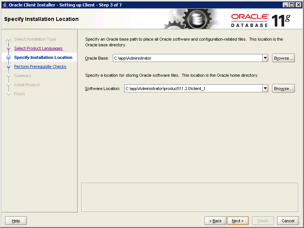Image resolution: width=304 pixels, height=228 pixels.
Task: Click the Oracle Database 11g logo
Action: click(261, 20)
